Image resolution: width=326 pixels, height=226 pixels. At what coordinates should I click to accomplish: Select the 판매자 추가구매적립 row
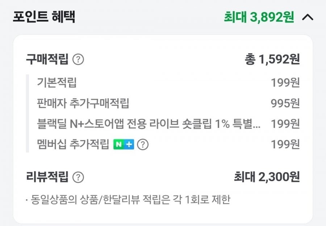tap(163, 103)
